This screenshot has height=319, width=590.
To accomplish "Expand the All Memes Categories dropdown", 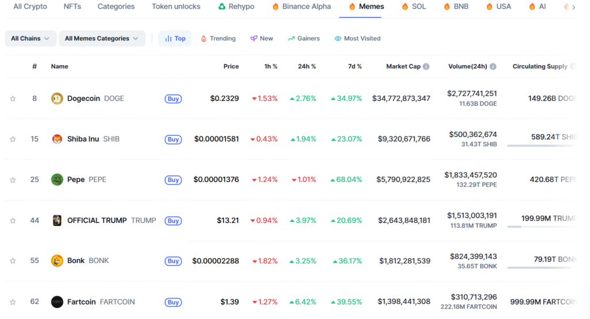I will pyautogui.click(x=102, y=39).
